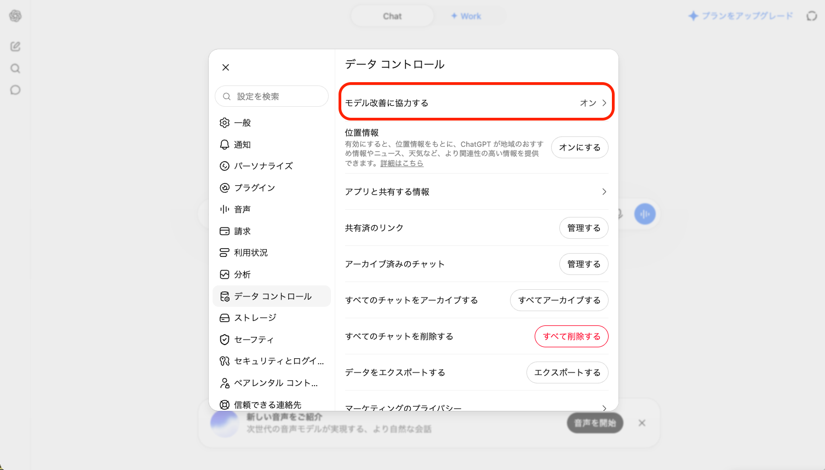The height and width of the screenshot is (470, 825).
Task: Open プラグイン icon section
Action: pos(225,188)
